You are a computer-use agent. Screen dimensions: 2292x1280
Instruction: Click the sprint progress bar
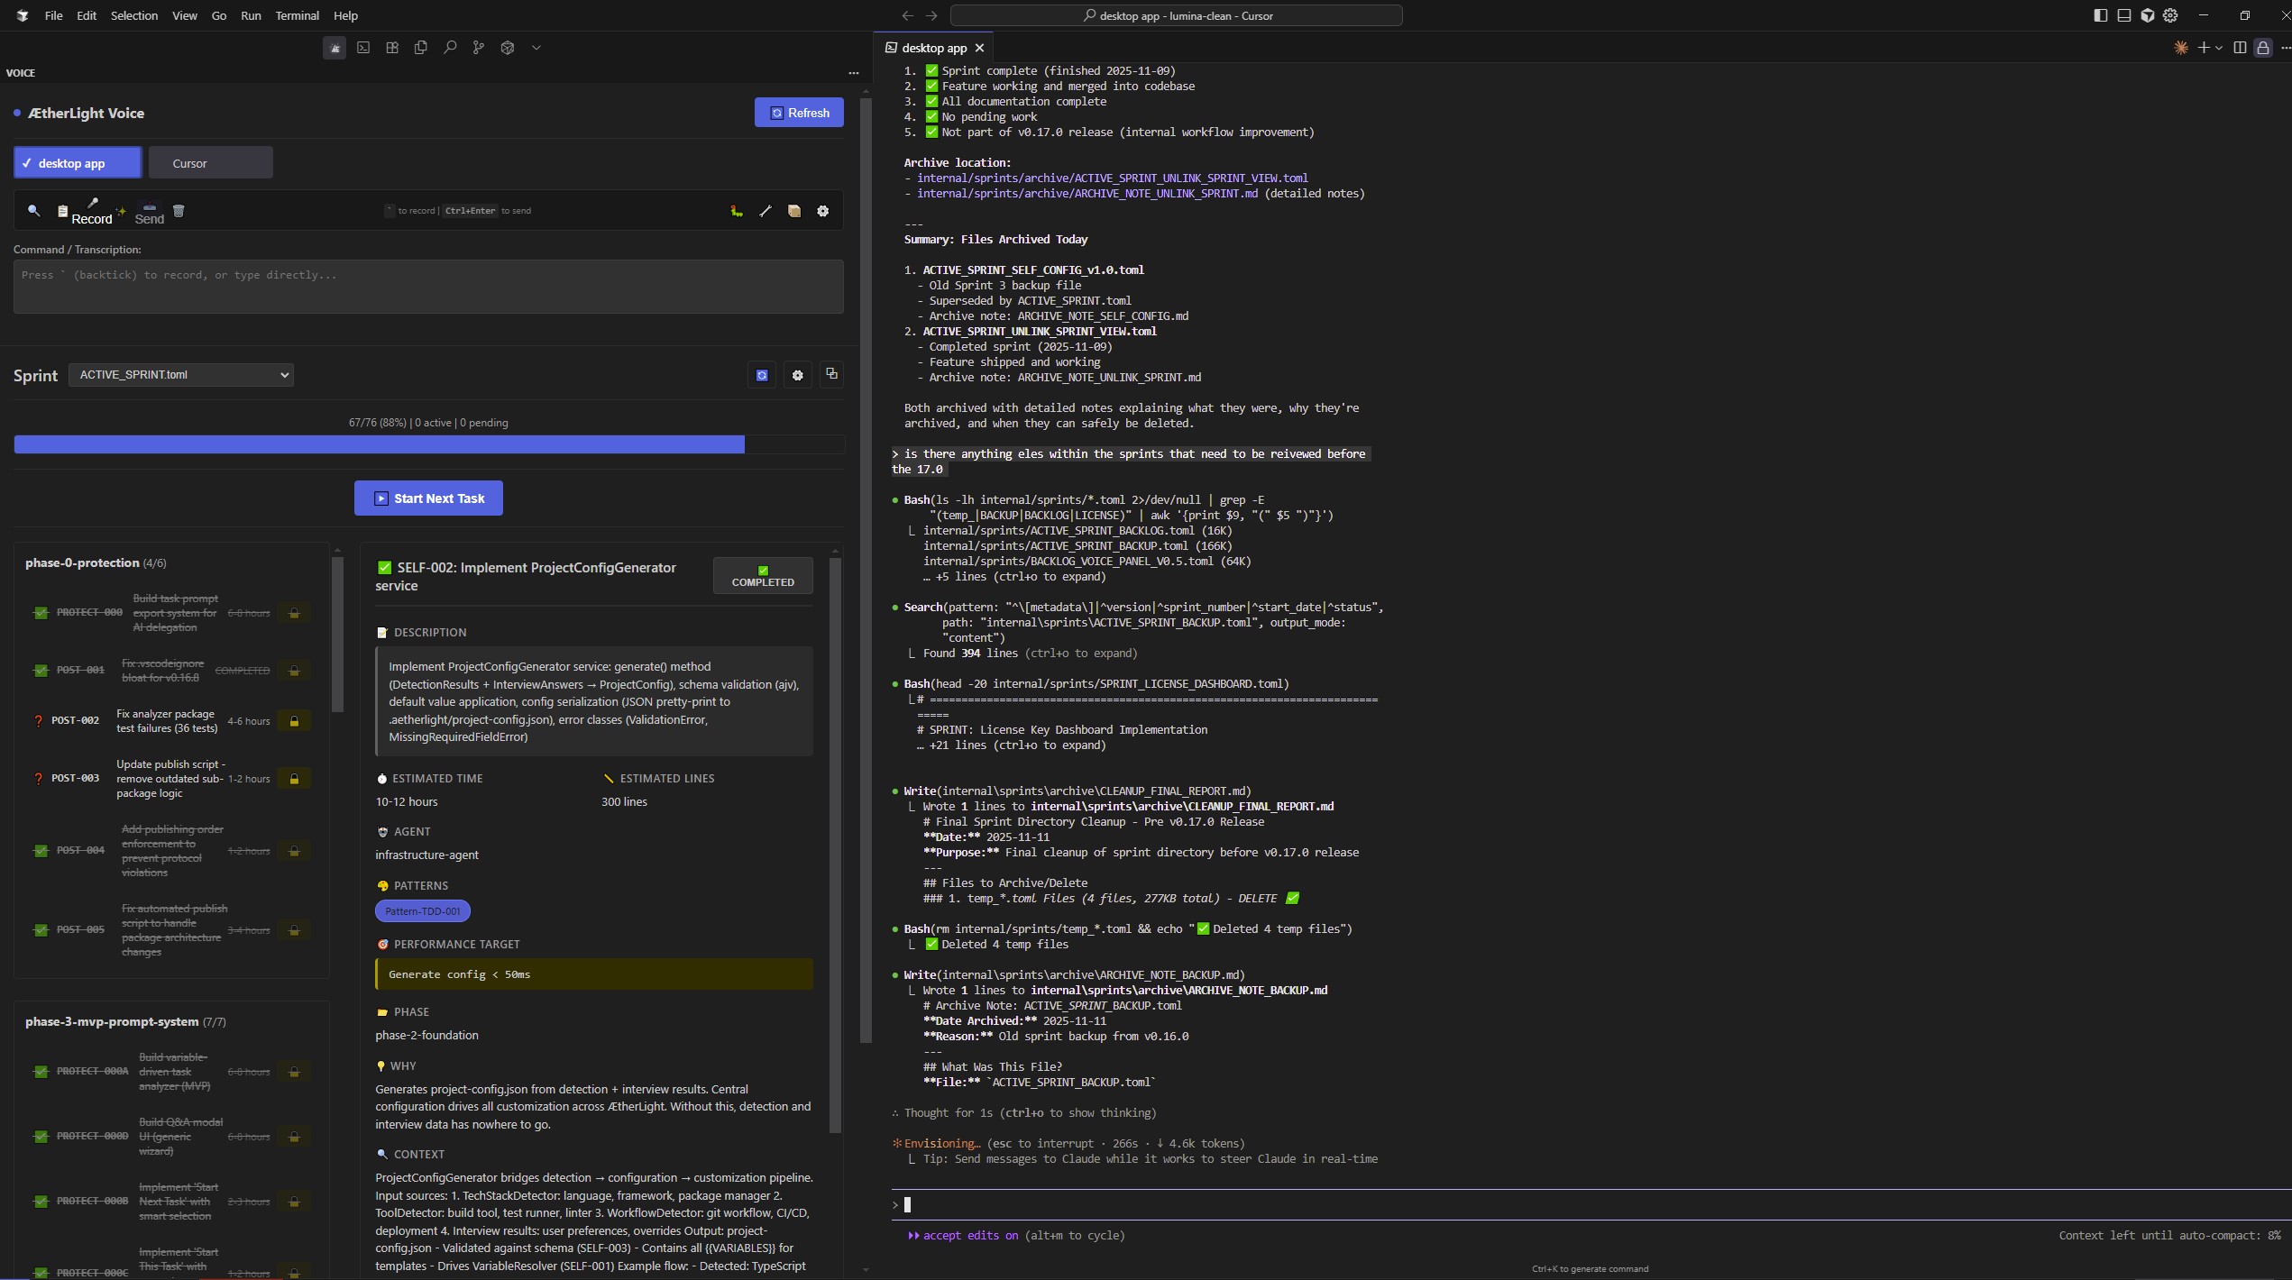(x=428, y=444)
